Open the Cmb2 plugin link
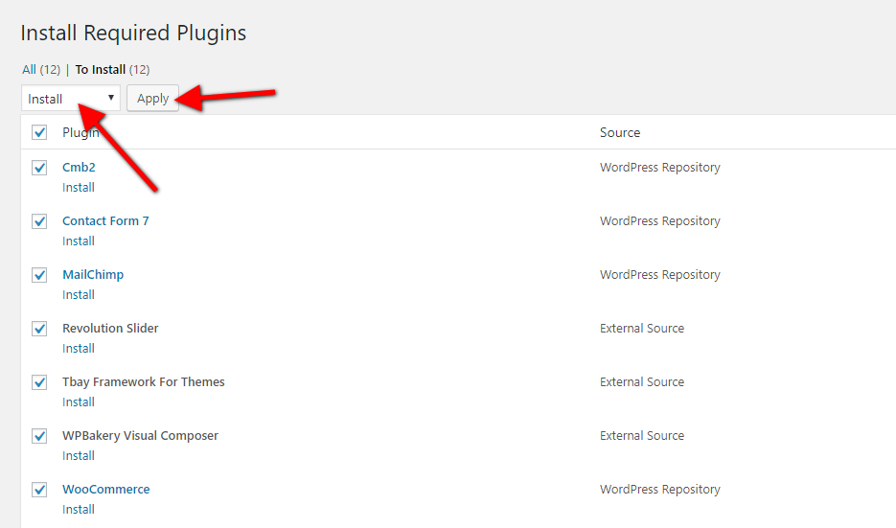 click(x=79, y=168)
